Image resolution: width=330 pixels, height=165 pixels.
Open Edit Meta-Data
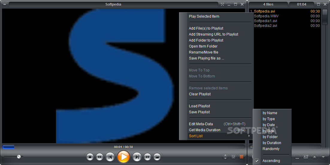[201, 124]
